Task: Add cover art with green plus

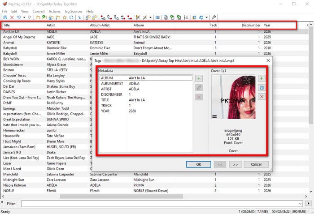Action: [262, 78]
